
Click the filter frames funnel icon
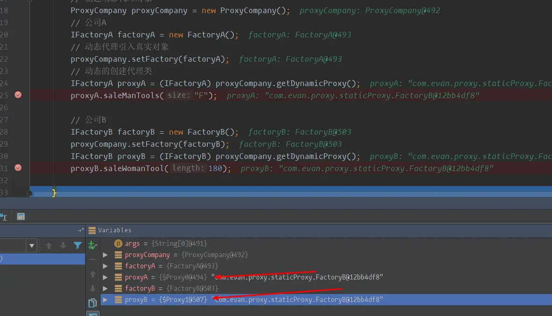pos(78,245)
